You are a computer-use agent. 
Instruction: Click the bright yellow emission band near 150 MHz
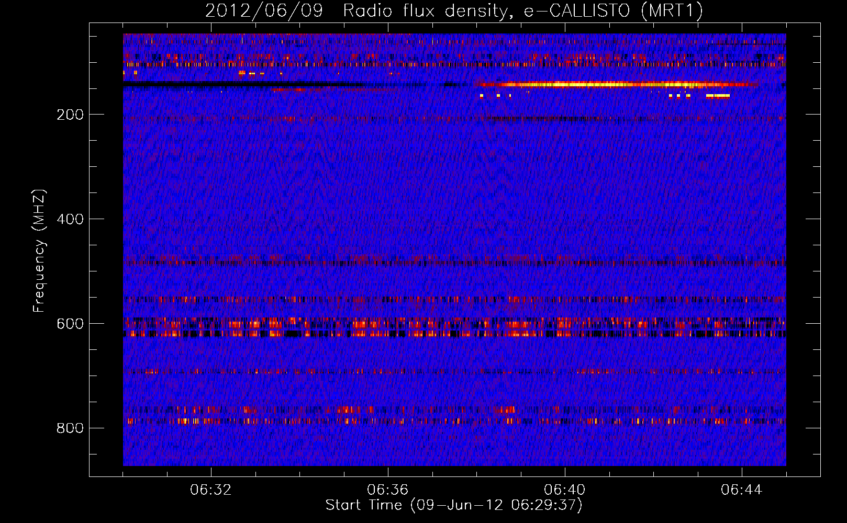pos(617,84)
